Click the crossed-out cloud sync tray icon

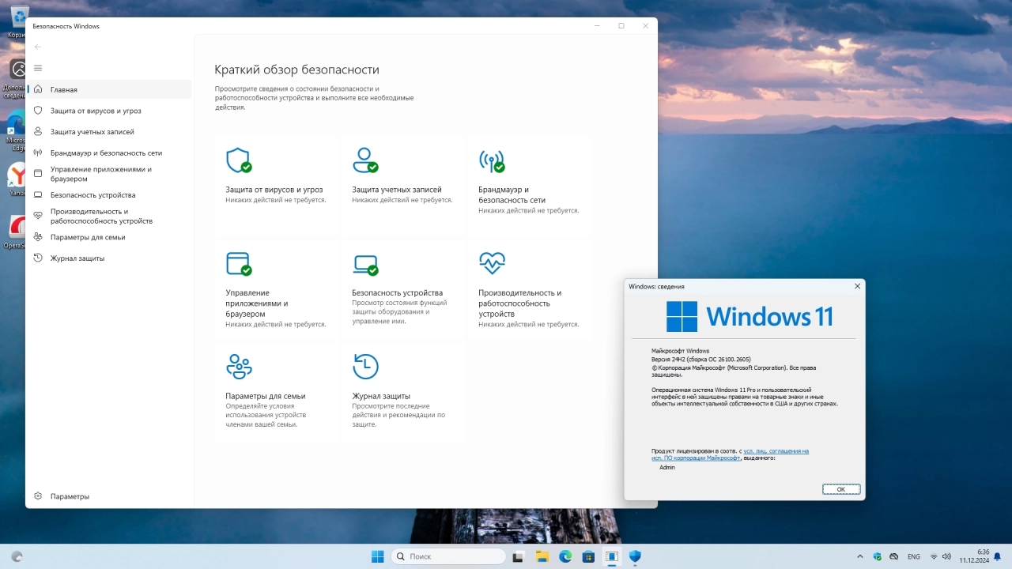point(894,556)
